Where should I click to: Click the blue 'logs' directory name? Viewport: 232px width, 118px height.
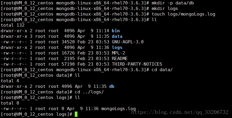tap(117, 47)
